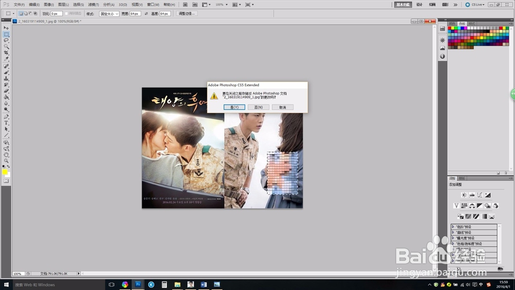Select the Blur tool
The height and width of the screenshot is (290, 515).
6,104
